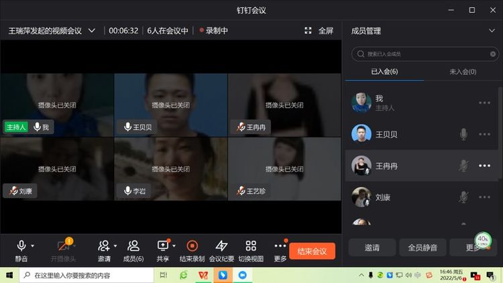Open more options for 我 host row

click(484, 103)
